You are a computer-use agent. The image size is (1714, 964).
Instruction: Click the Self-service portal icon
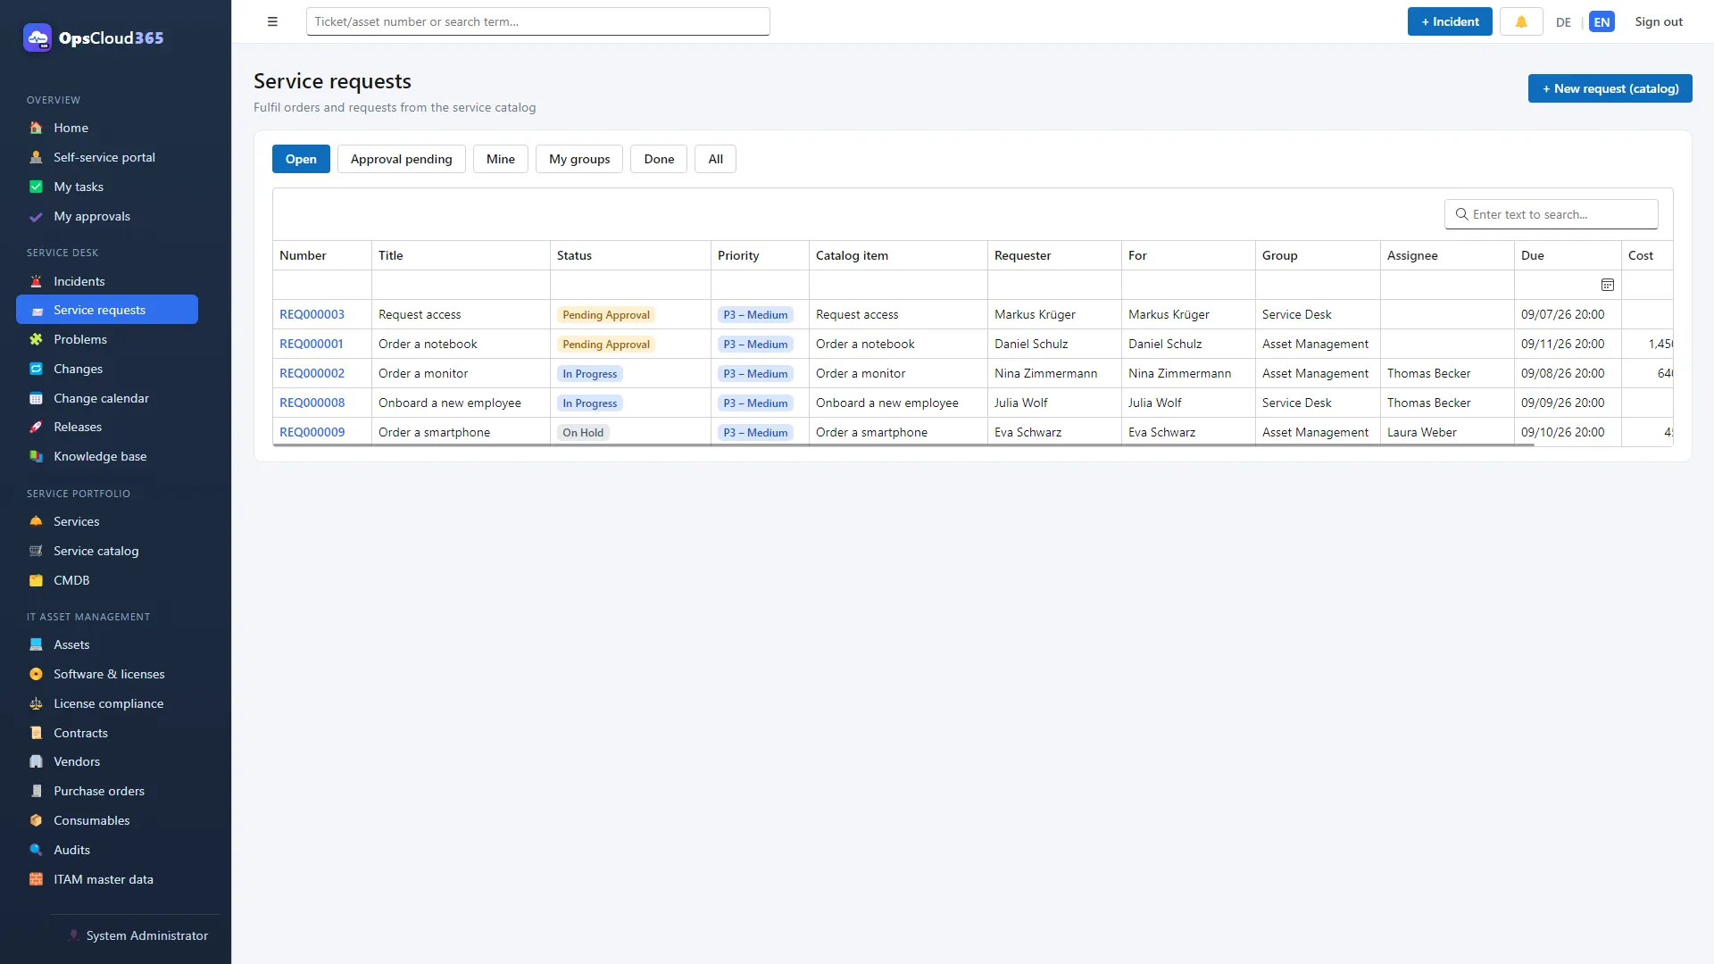pyautogui.click(x=36, y=157)
